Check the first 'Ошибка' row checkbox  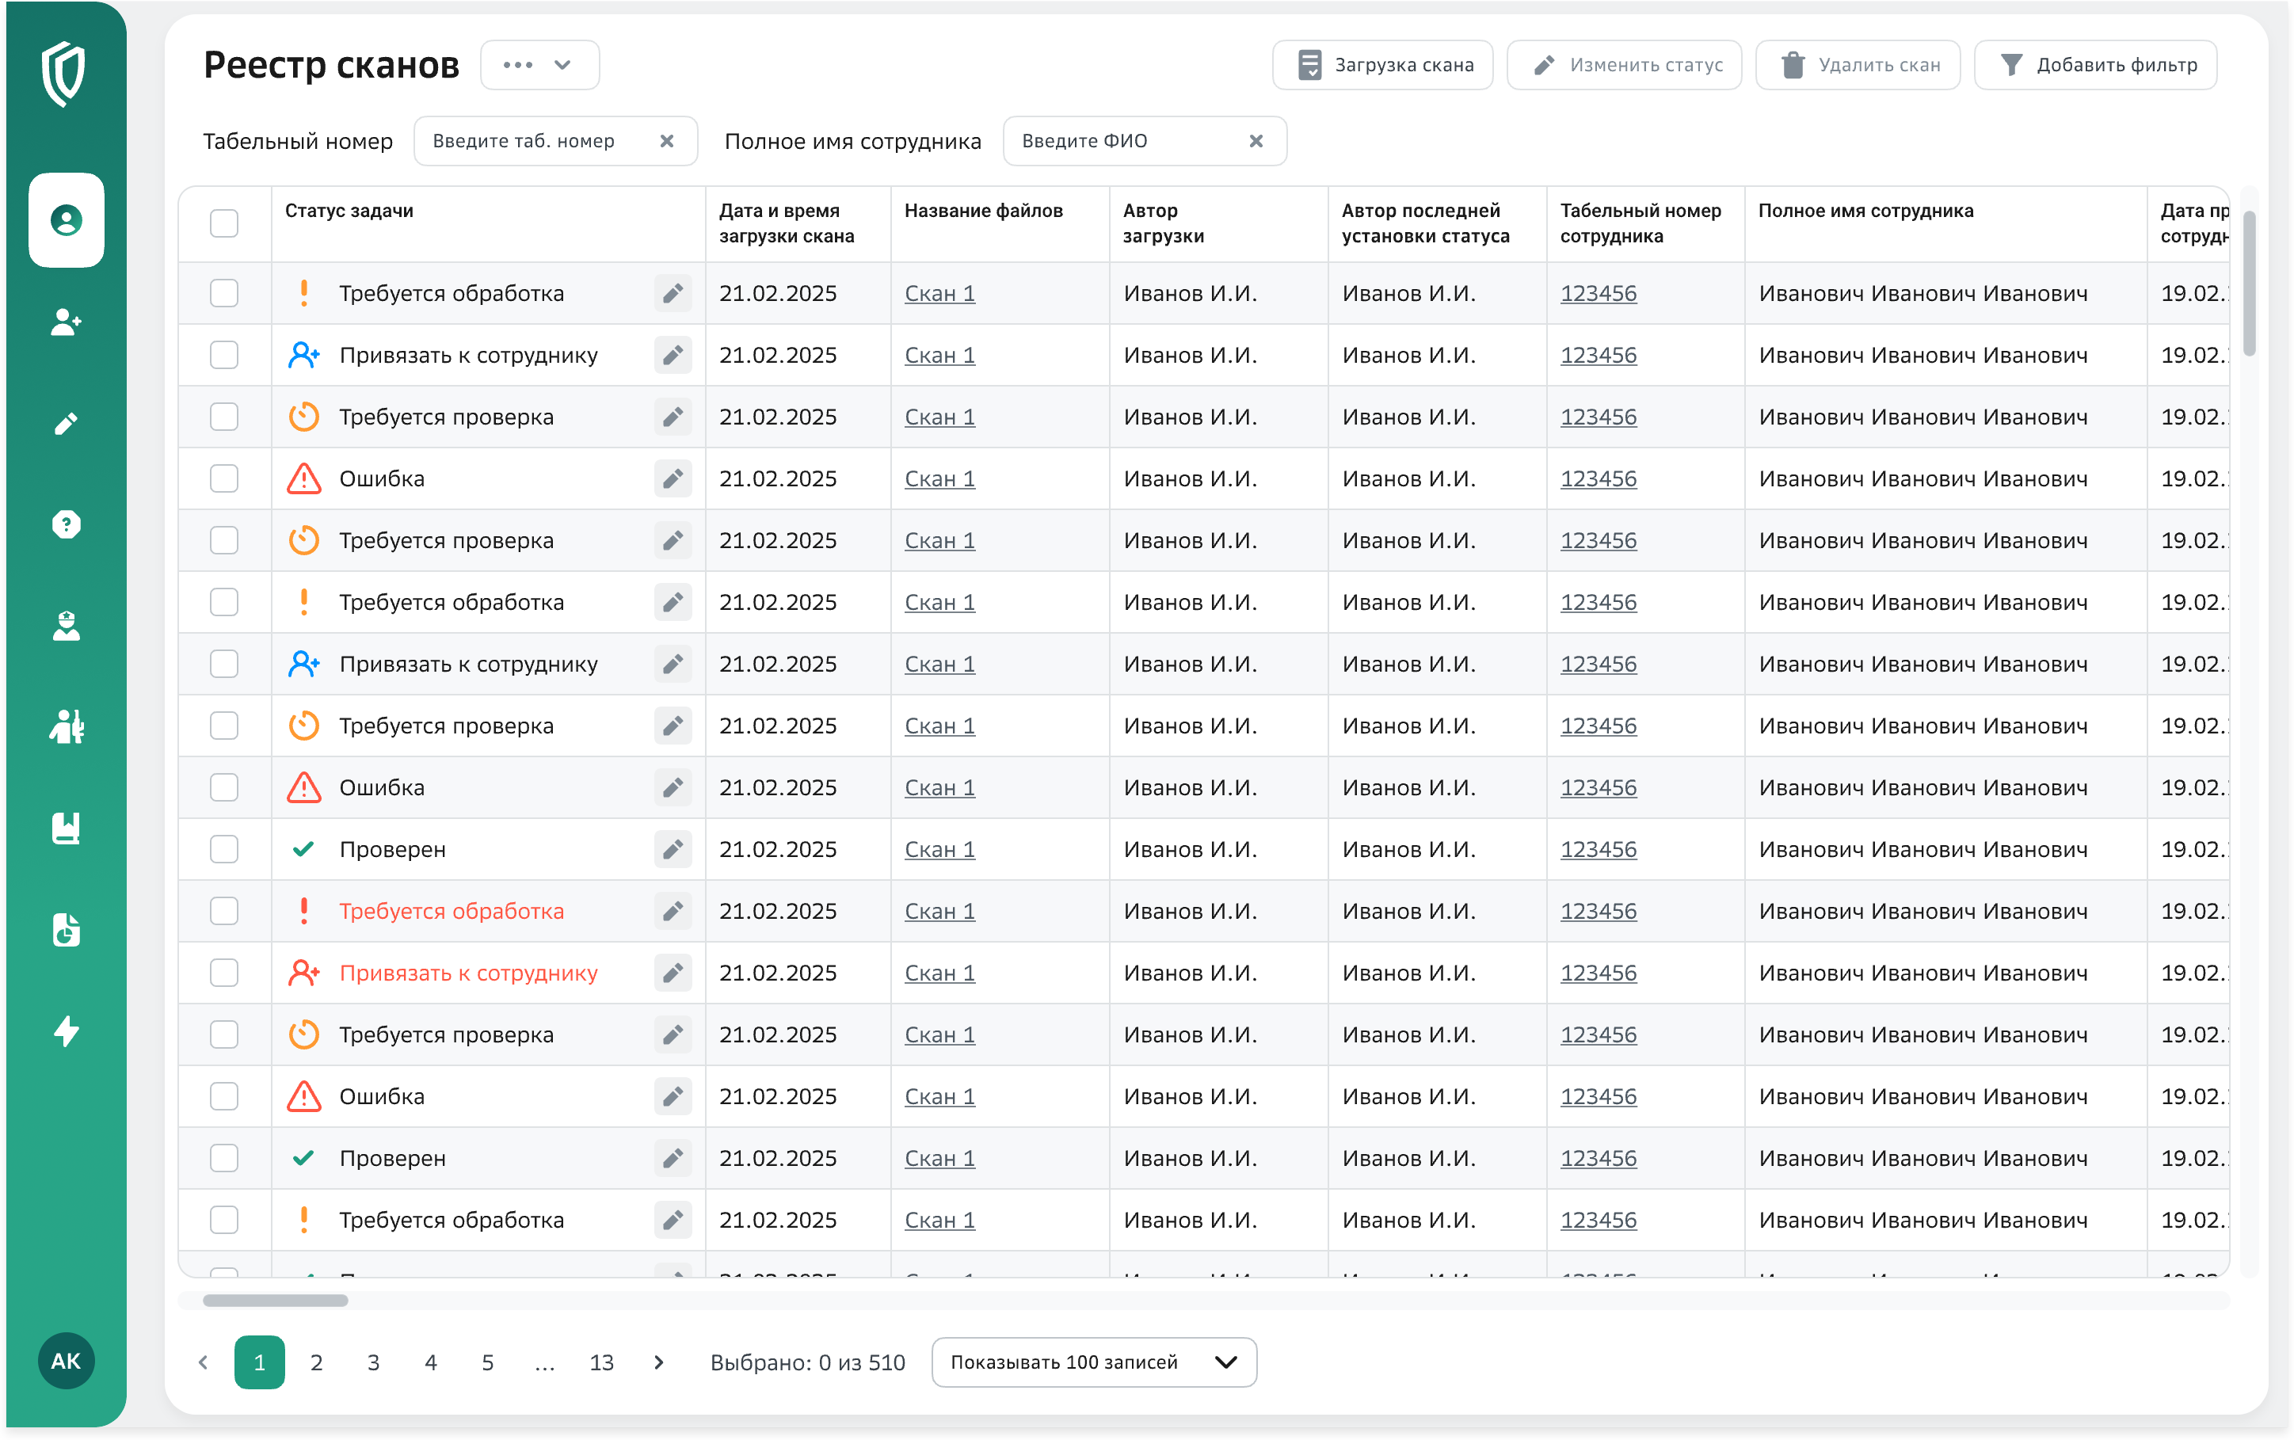[224, 478]
